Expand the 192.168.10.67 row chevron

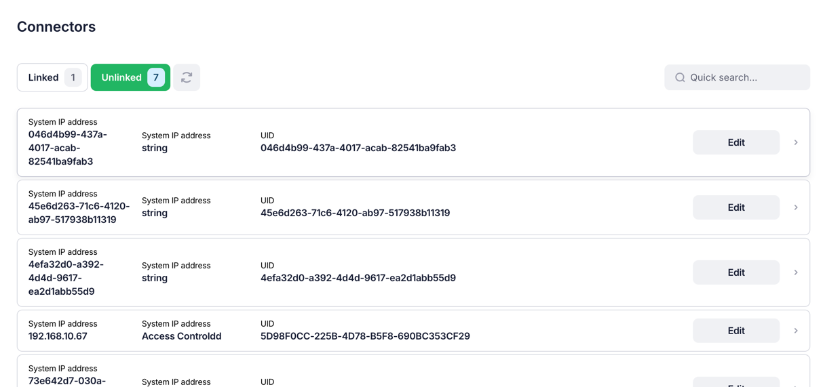(x=796, y=331)
